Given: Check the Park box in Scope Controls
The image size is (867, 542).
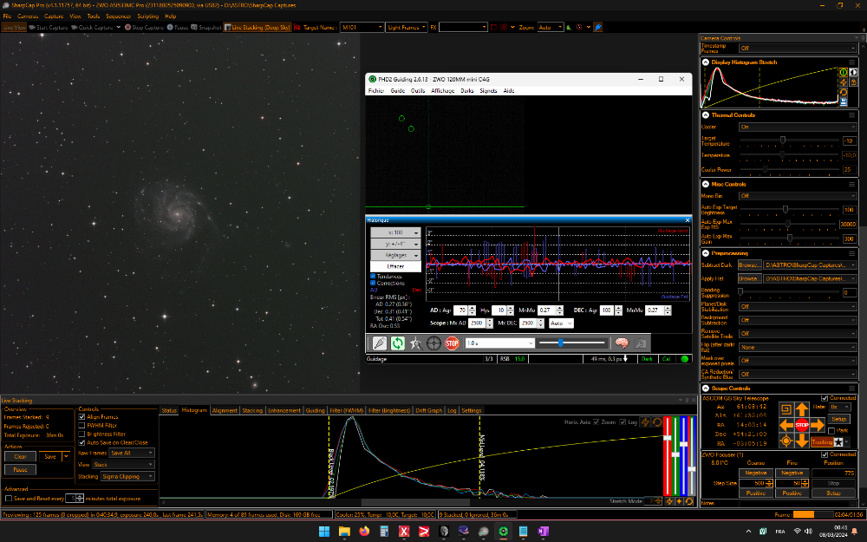Looking at the screenshot, I should tap(831, 431).
